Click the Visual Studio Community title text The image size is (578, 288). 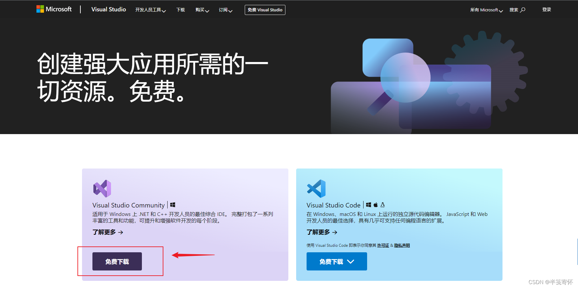(129, 205)
